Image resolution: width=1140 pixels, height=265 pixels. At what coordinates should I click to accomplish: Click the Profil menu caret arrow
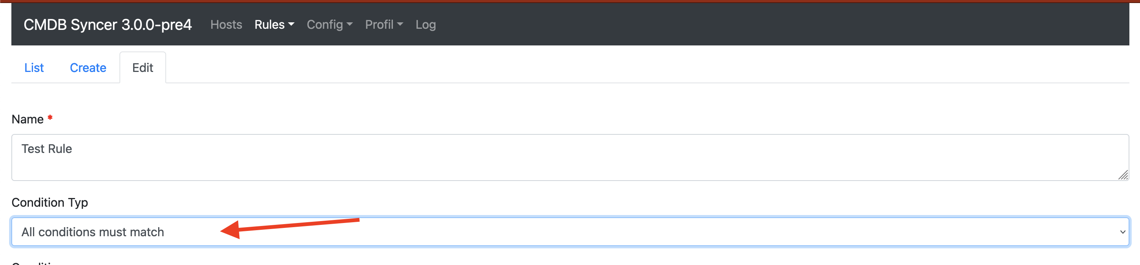[x=400, y=25]
